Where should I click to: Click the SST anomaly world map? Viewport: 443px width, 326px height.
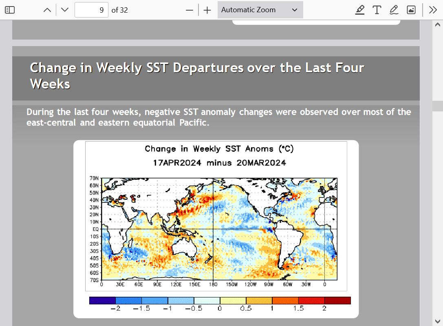point(219,229)
